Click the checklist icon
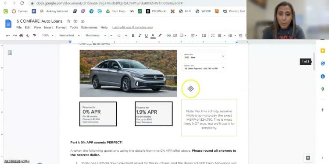This screenshot has width=329, height=164. pyautogui.click(x=213, y=35)
